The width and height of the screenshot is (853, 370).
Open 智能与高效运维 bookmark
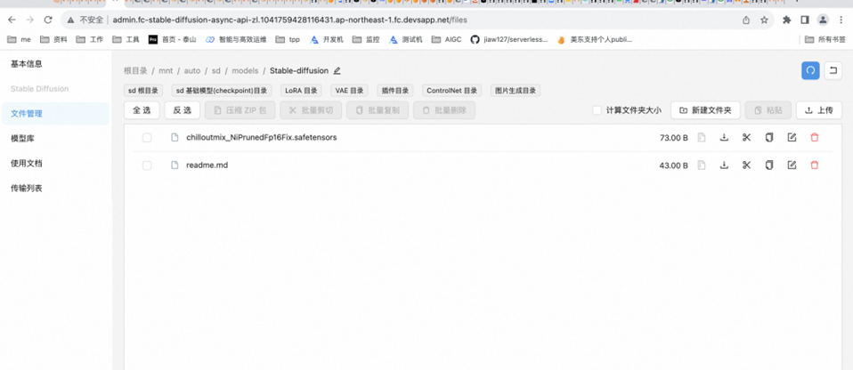236,40
